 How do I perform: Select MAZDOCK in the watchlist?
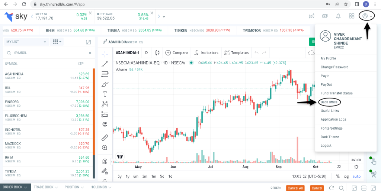[48, 145]
